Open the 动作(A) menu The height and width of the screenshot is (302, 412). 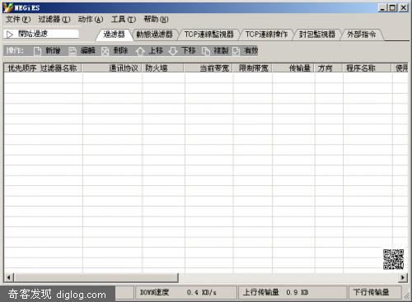(91, 20)
